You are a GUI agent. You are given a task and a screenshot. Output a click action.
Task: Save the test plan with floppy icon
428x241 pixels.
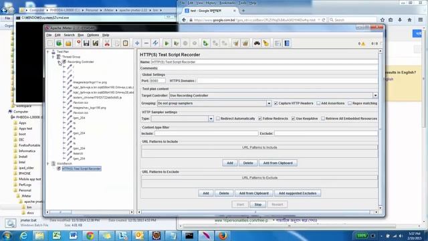[x=86, y=43]
